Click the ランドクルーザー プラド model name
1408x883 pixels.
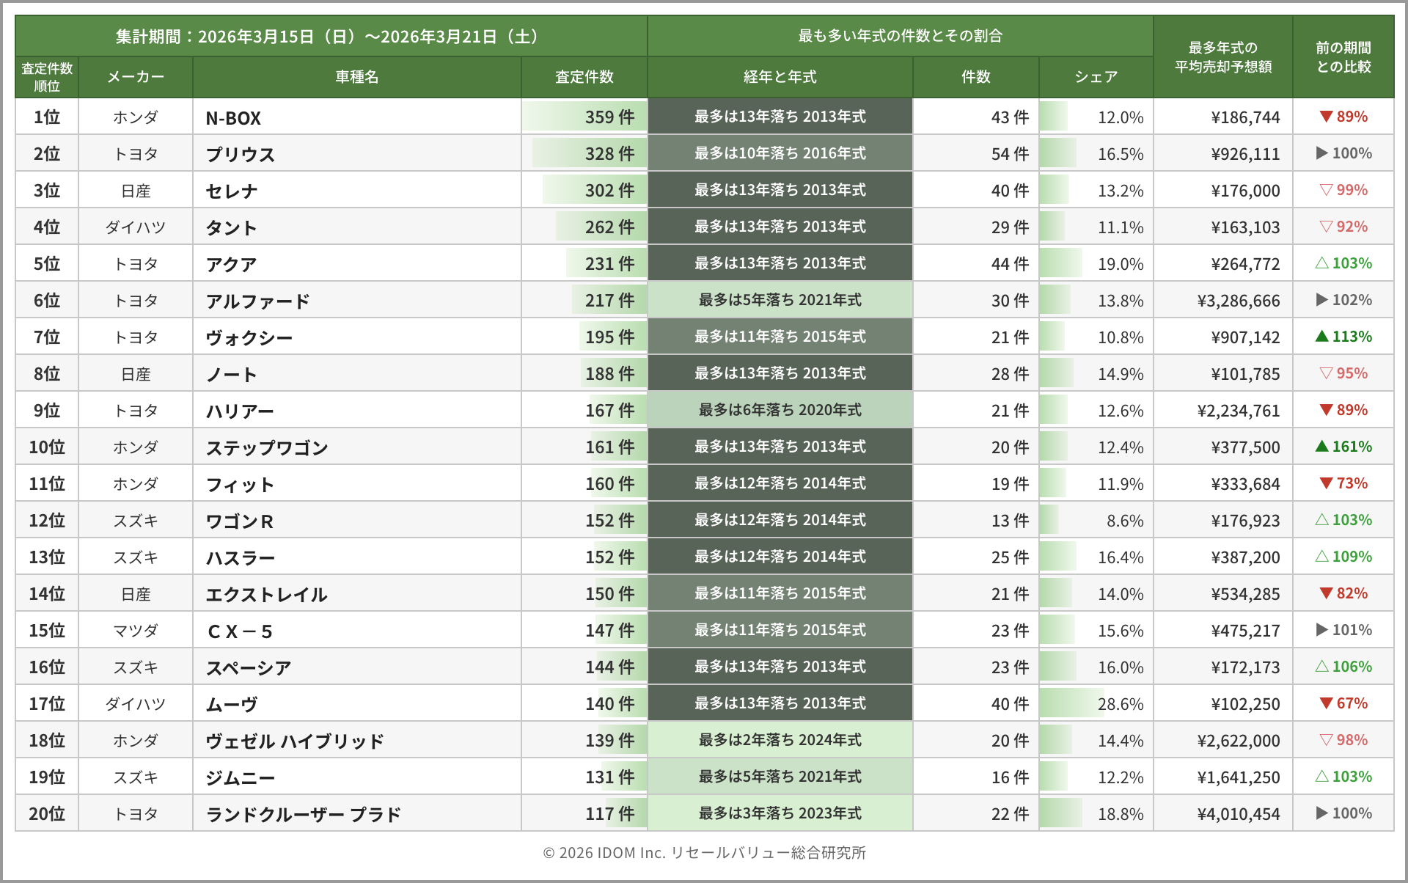click(x=303, y=814)
